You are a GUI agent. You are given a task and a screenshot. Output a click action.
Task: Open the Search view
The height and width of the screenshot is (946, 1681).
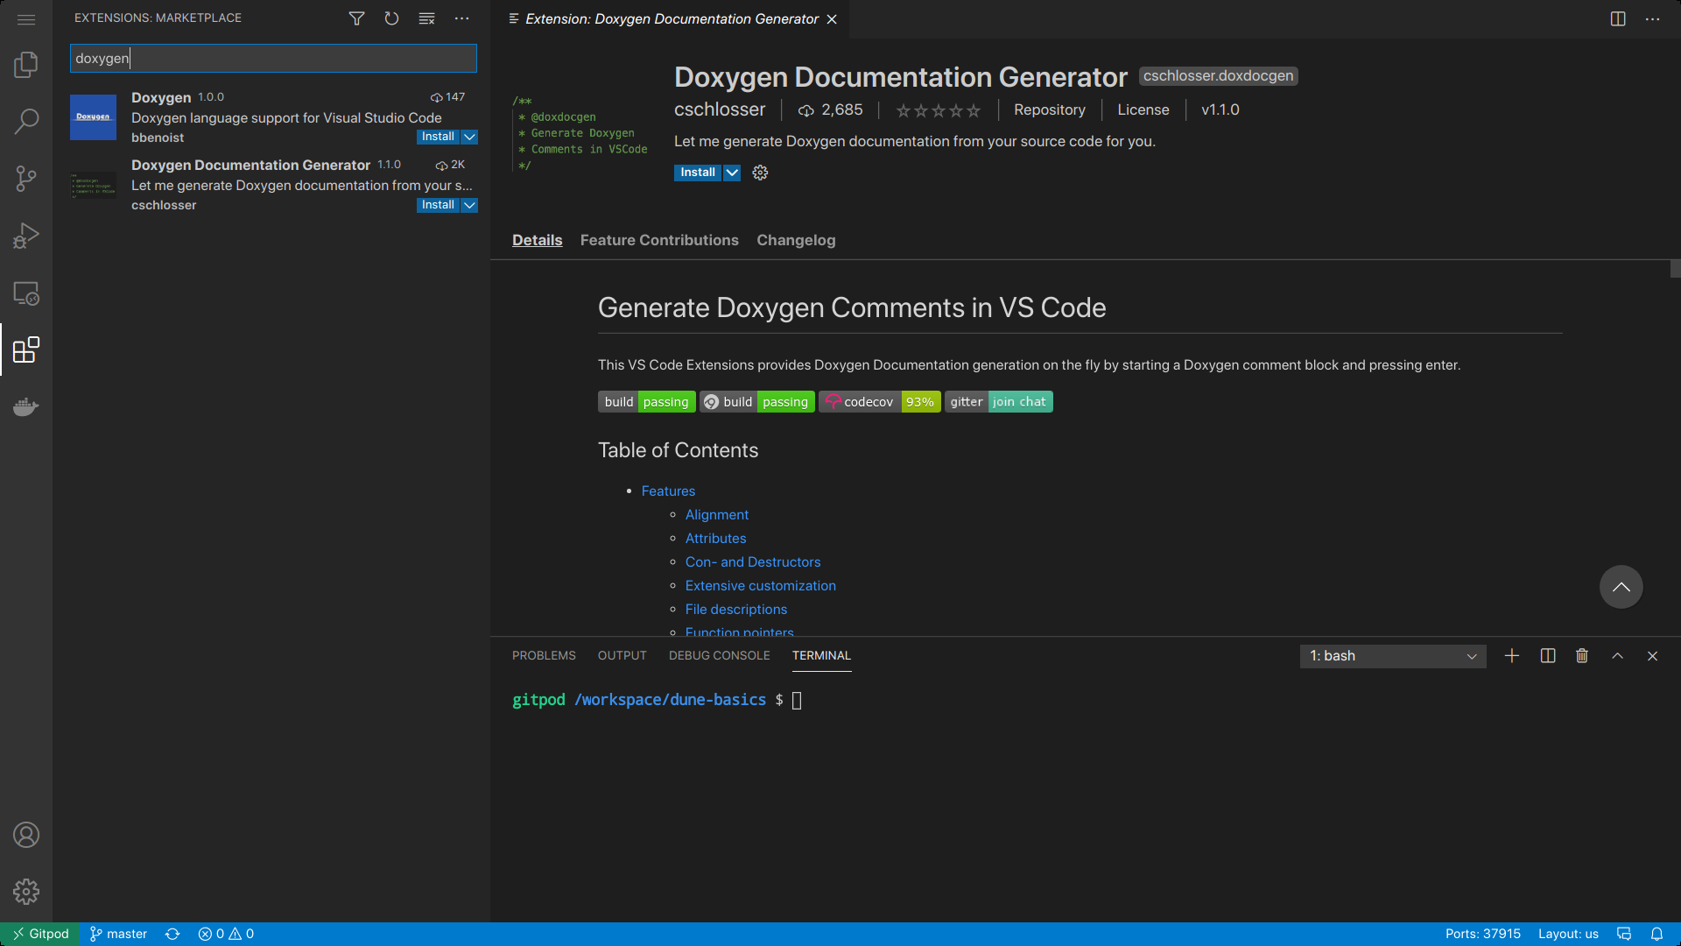pyautogui.click(x=26, y=121)
